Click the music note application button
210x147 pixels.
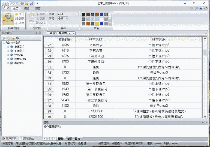tap(5, 5)
